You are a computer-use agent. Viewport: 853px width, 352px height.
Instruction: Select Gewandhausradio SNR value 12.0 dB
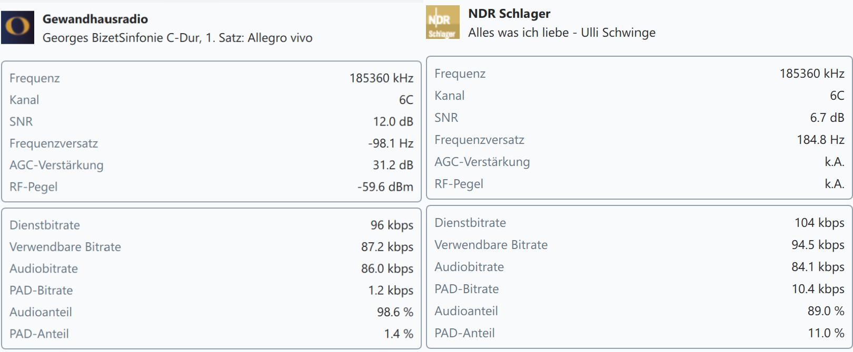(x=393, y=121)
